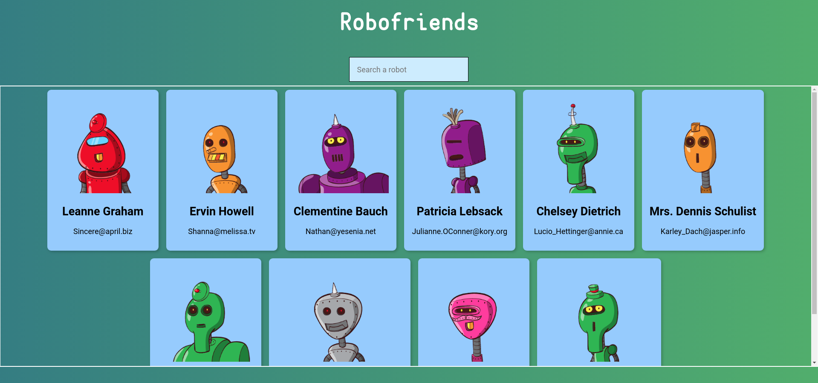Select the name Ervin Howell
818x383 pixels.
[x=222, y=212]
